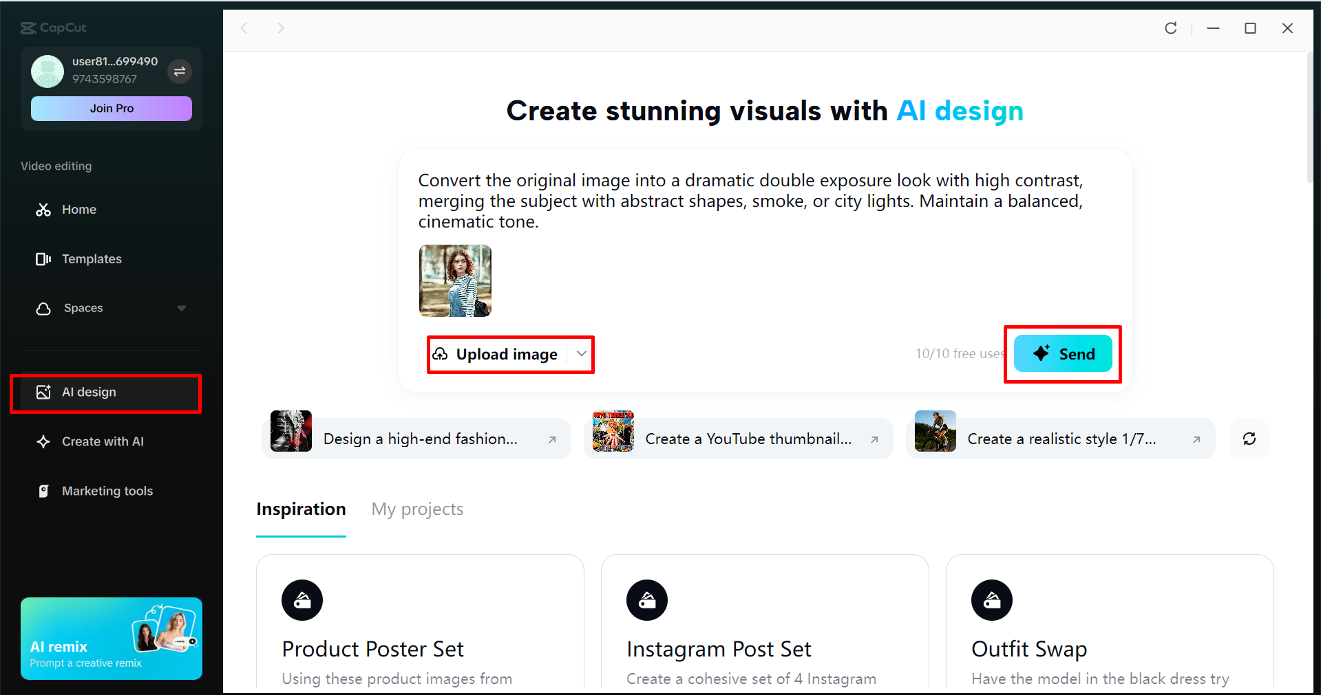Click the uploaded portrait image thumbnail
This screenshot has width=1321, height=695.
(x=455, y=280)
